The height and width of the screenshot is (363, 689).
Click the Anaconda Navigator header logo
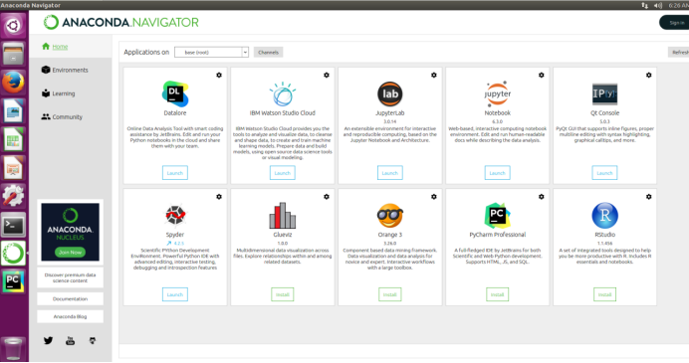(120, 23)
